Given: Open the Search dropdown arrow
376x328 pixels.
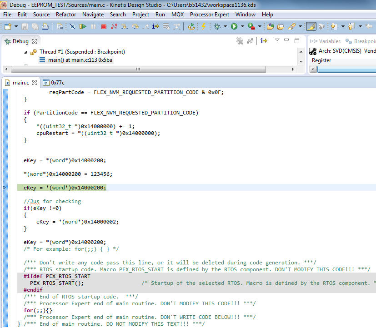Looking at the screenshot, I should [x=300, y=26].
